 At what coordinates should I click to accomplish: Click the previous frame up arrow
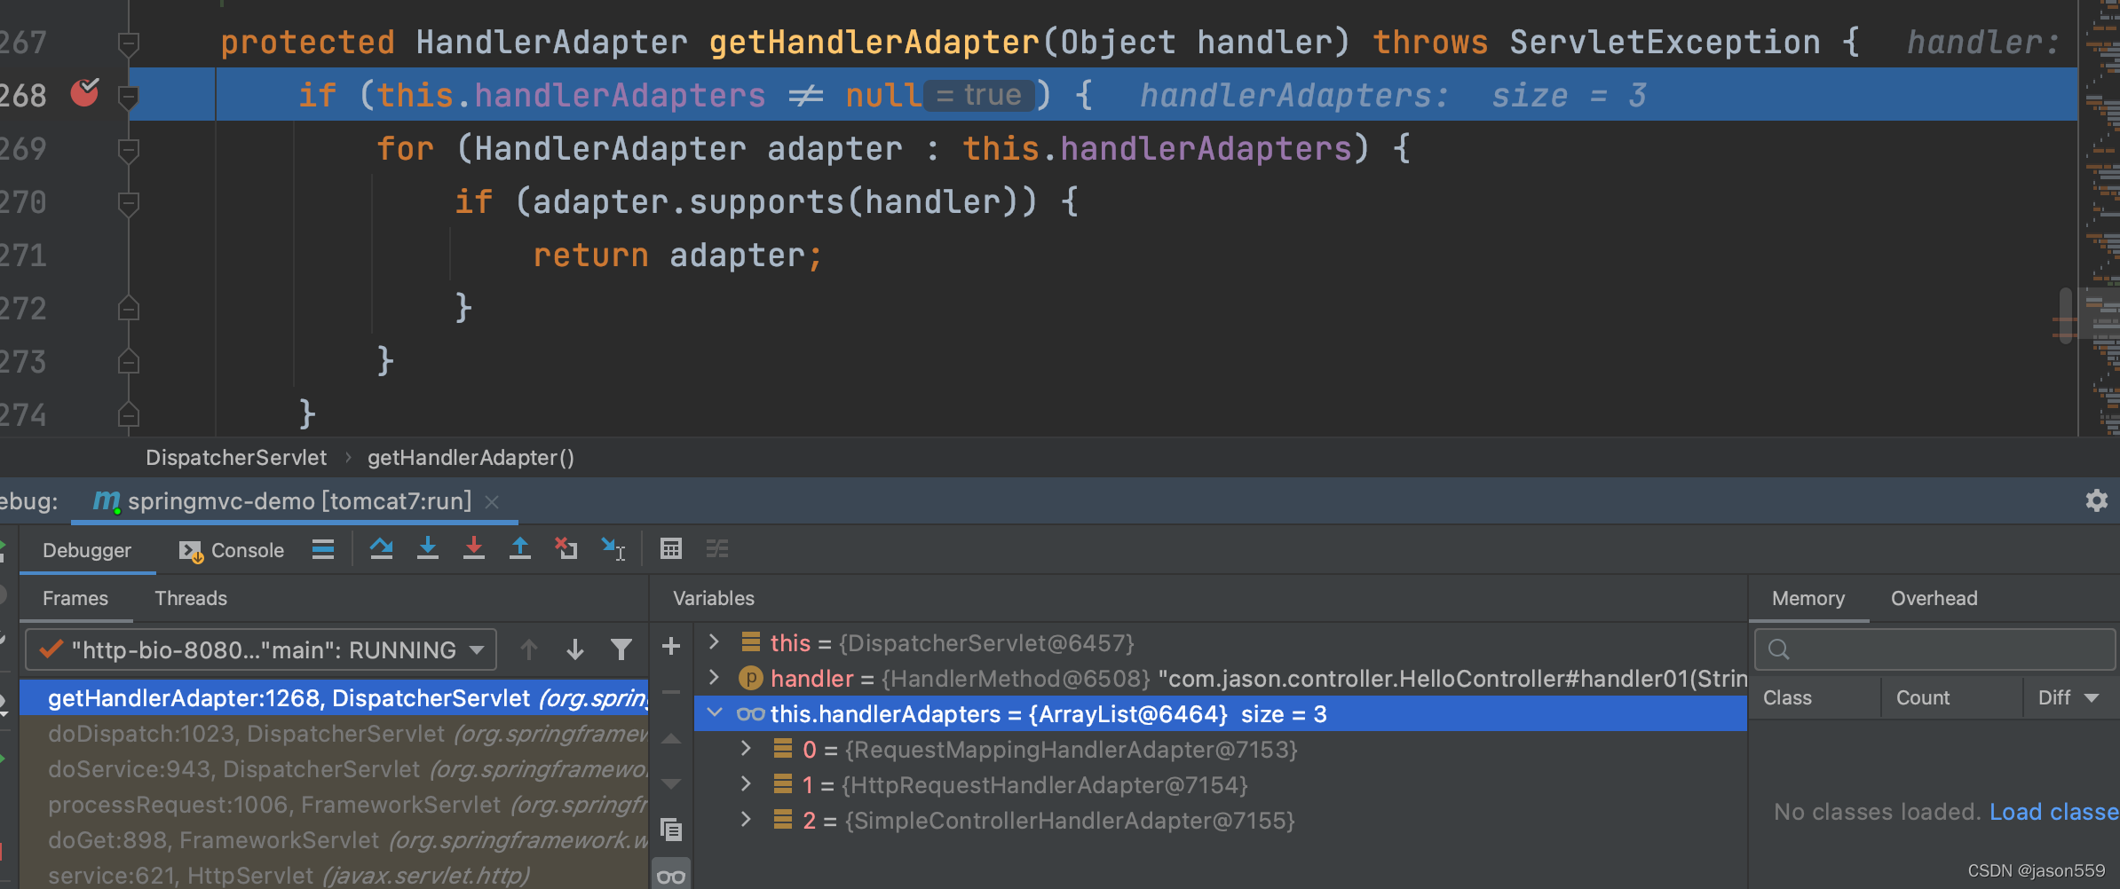click(529, 650)
